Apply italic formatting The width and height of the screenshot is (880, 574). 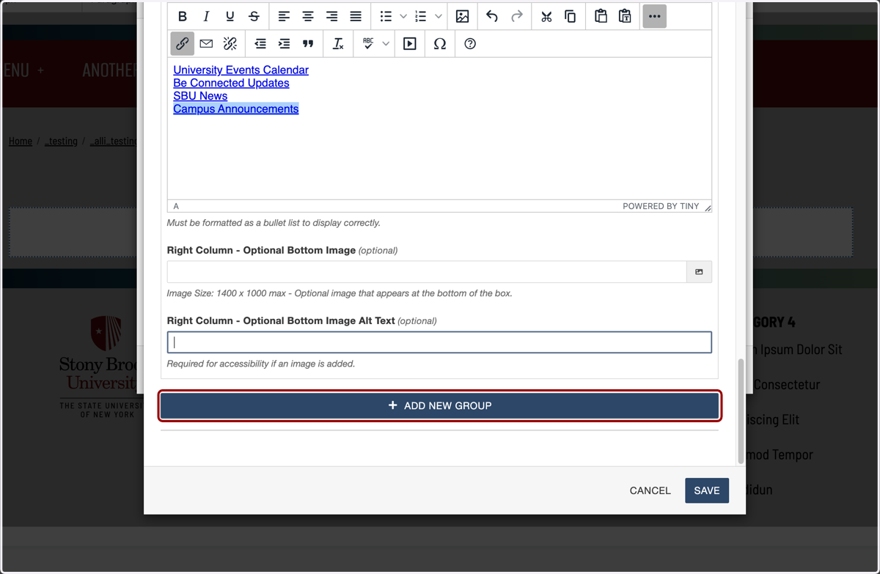(x=206, y=16)
